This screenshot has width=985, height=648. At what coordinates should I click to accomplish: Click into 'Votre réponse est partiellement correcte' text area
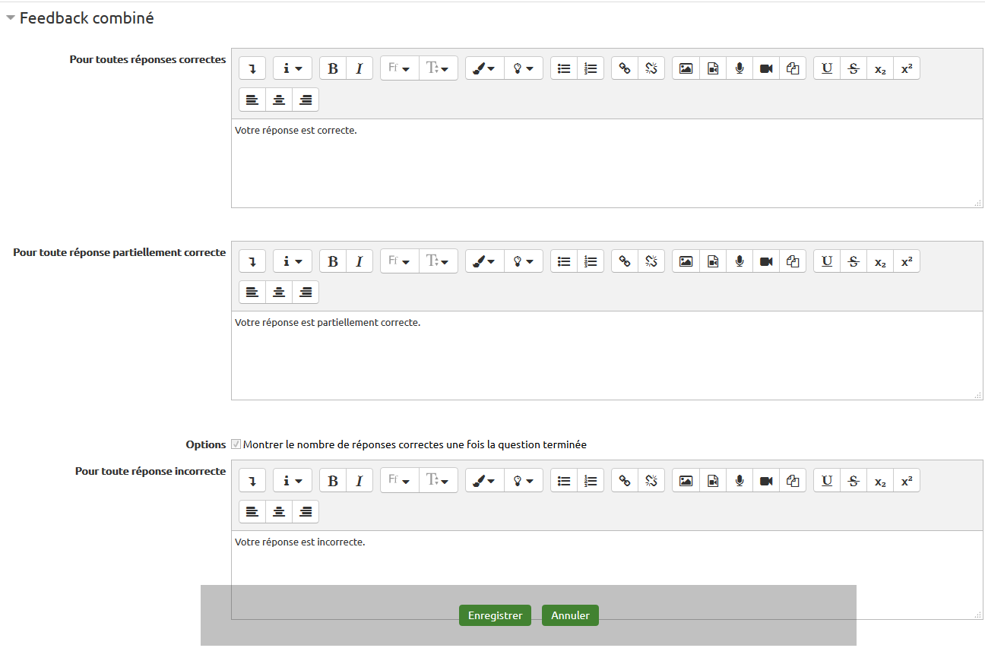coord(606,357)
